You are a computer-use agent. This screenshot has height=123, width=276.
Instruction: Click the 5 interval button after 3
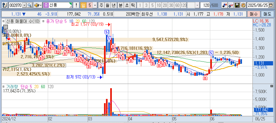pyautogui.click(x=152, y=5)
